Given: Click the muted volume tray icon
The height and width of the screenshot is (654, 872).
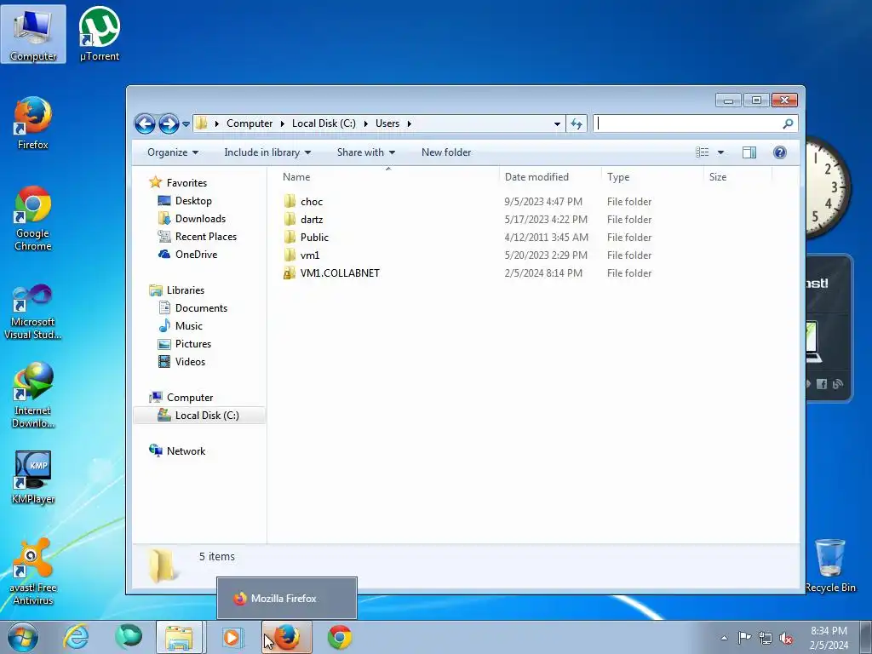Looking at the screenshot, I should (786, 638).
